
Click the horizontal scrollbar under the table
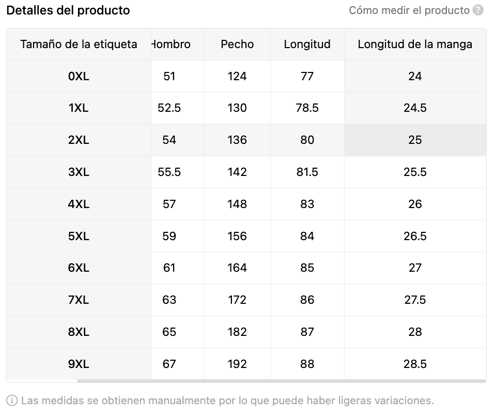pyautogui.click(x=281, y=381)
